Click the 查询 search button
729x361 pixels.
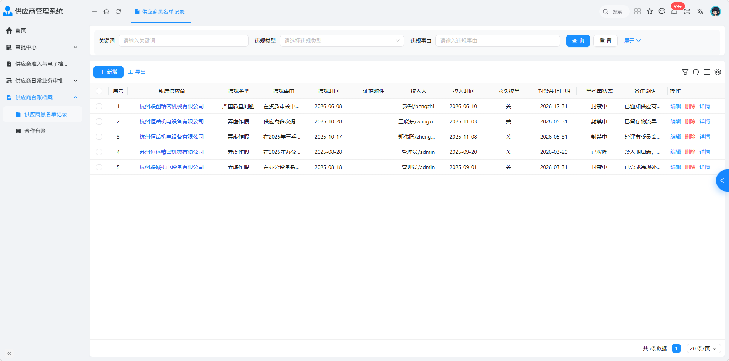tap(578, 41)
